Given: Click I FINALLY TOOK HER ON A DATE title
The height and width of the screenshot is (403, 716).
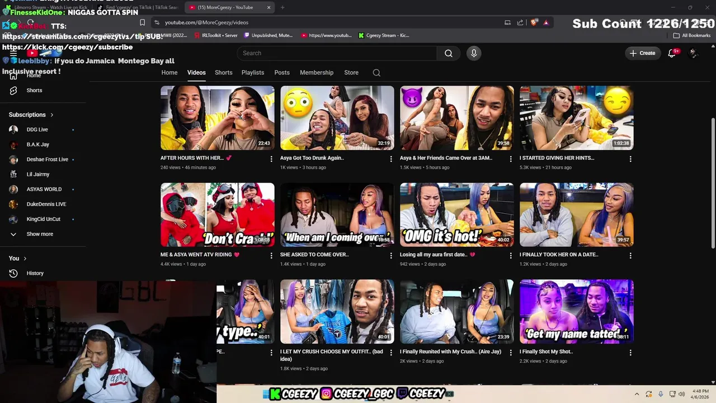Looking at the screenshot, I should 559,255.
